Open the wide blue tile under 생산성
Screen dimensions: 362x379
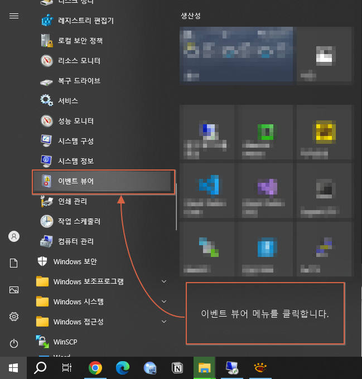236,56
